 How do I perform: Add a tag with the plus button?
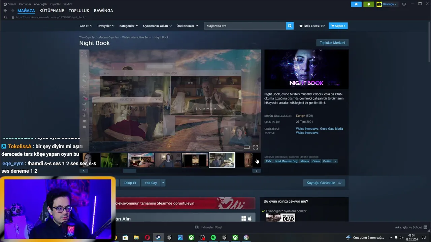[x=335, y=161]
